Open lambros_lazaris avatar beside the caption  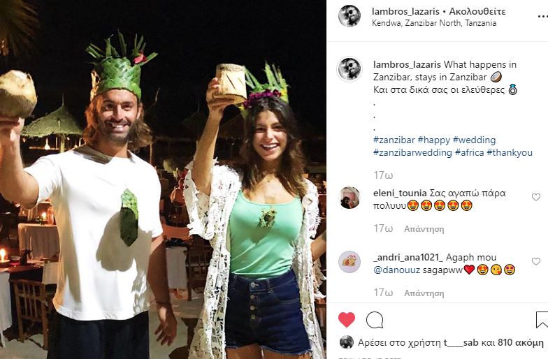[349, 69]
